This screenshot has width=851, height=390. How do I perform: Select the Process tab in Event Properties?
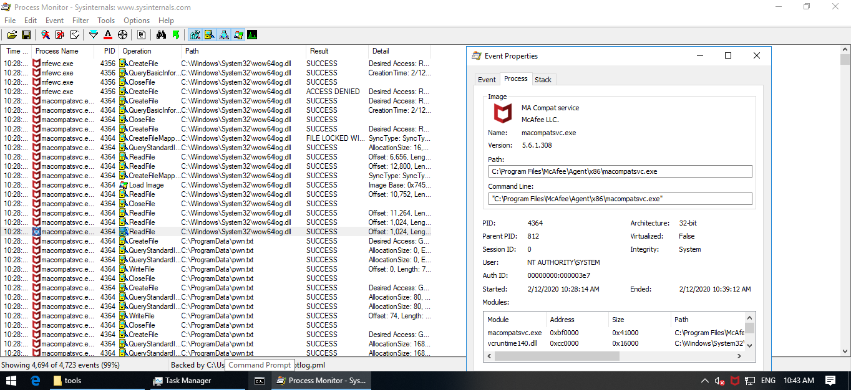tap(516, 78)
